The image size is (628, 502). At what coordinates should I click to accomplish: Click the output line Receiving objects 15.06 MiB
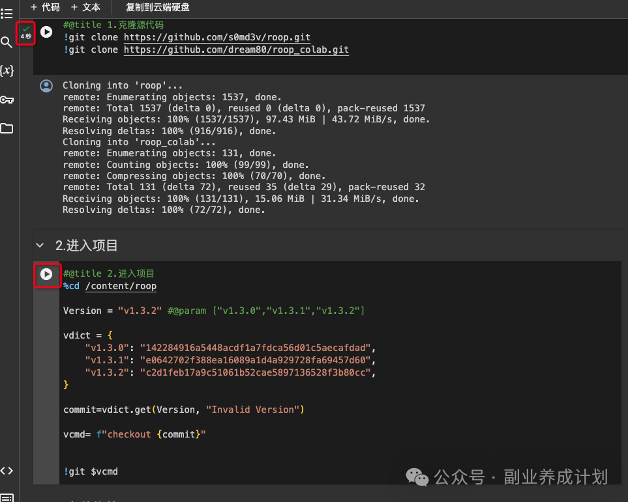pos(241,199)
